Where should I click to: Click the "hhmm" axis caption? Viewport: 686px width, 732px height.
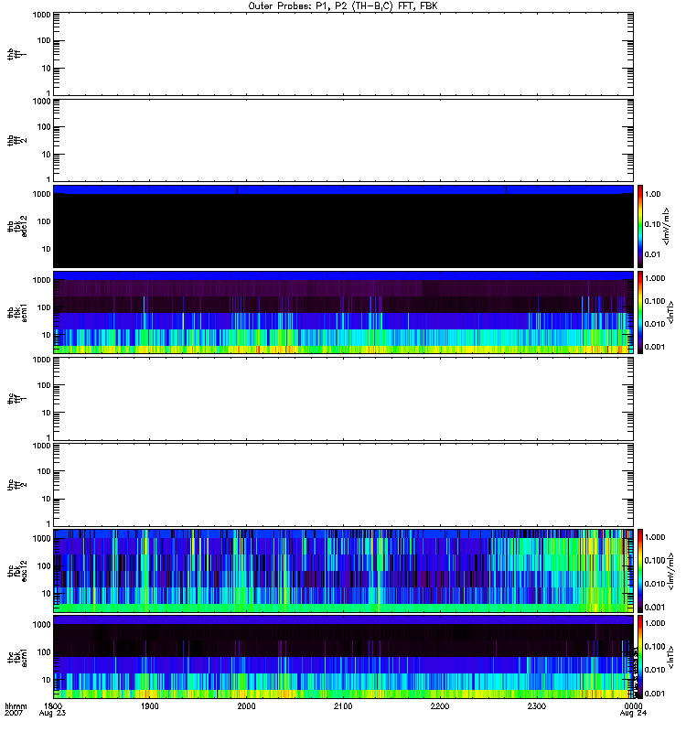click(16, 705)
